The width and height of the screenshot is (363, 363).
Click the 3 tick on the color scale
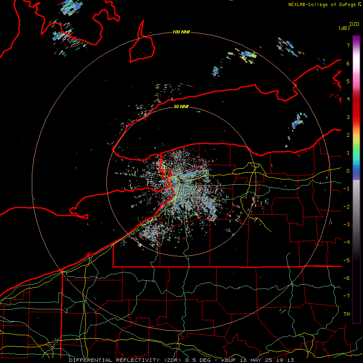348,117
